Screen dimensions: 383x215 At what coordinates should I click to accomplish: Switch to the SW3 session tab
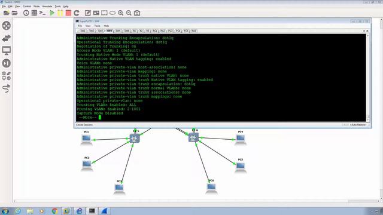coord(101,31)
